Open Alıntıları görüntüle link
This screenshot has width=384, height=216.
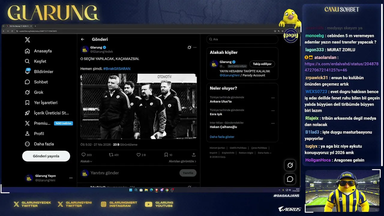[182, 161]
